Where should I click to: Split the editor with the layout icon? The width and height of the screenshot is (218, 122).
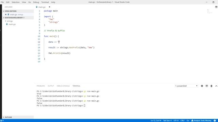coord(216,7)
